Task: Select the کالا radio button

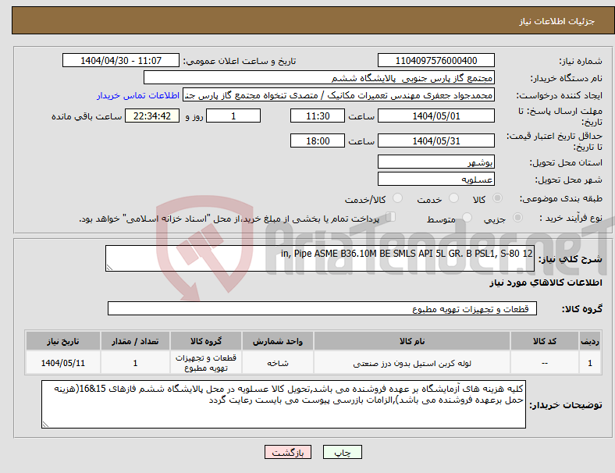Action: pos(497,198)
